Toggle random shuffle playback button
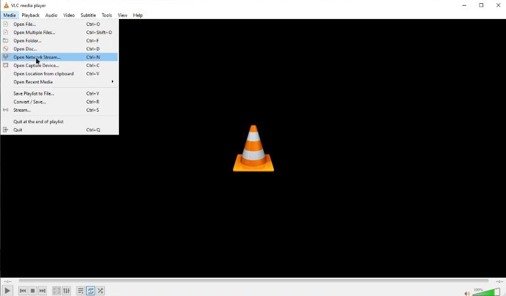 pos(101,290)
